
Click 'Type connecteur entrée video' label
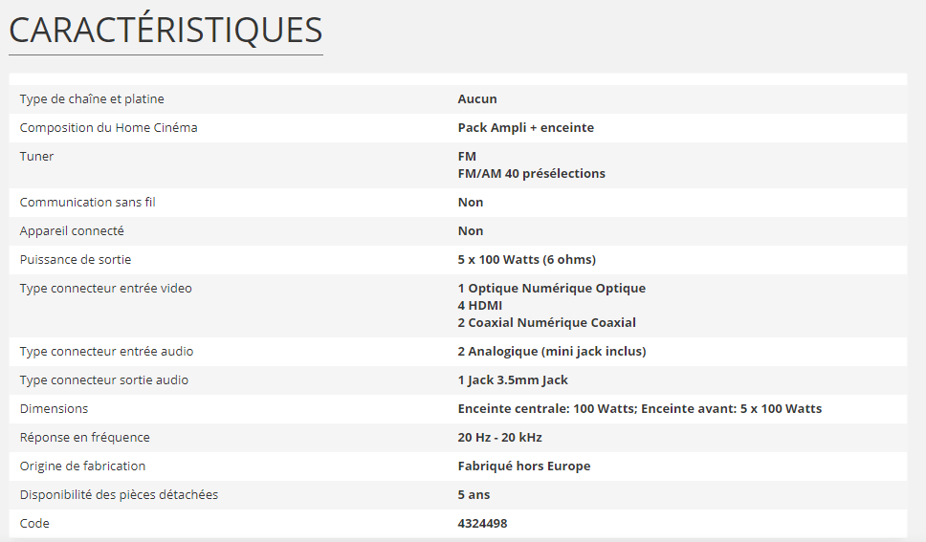(x=105, y=289)
